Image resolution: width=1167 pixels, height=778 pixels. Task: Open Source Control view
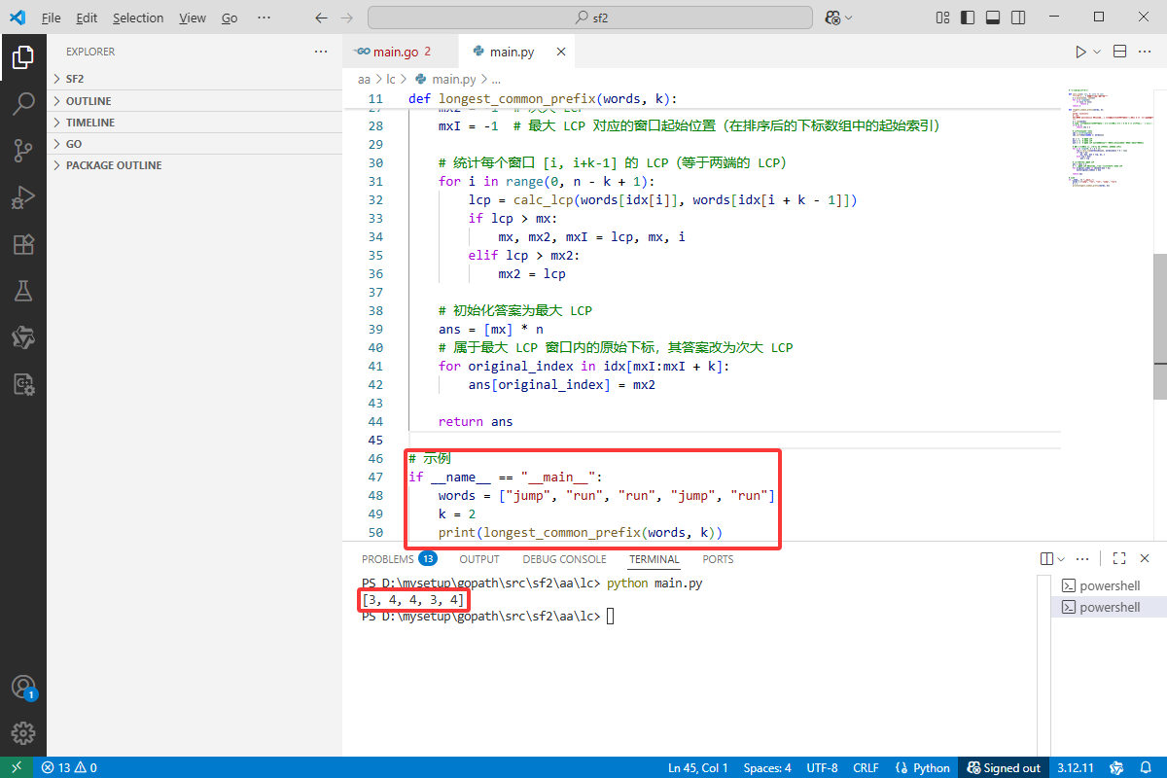[23, 150]
